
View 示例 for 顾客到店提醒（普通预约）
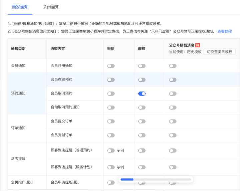pyautogui.click(x=120, y=150)
